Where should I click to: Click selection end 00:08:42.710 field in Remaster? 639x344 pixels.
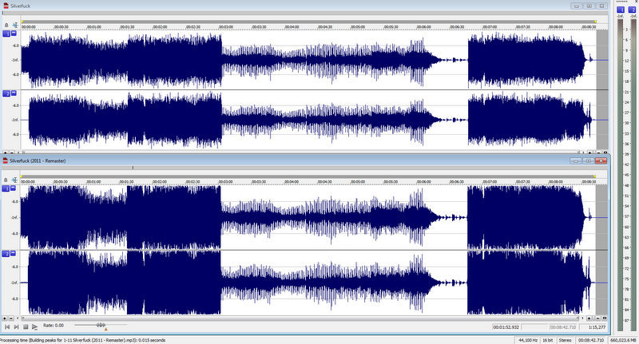tap(563, 327)
